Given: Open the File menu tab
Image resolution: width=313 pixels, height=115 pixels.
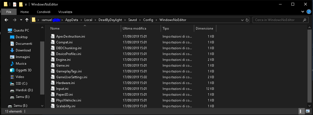Looking at the screenshot, I should coord(9,12).
